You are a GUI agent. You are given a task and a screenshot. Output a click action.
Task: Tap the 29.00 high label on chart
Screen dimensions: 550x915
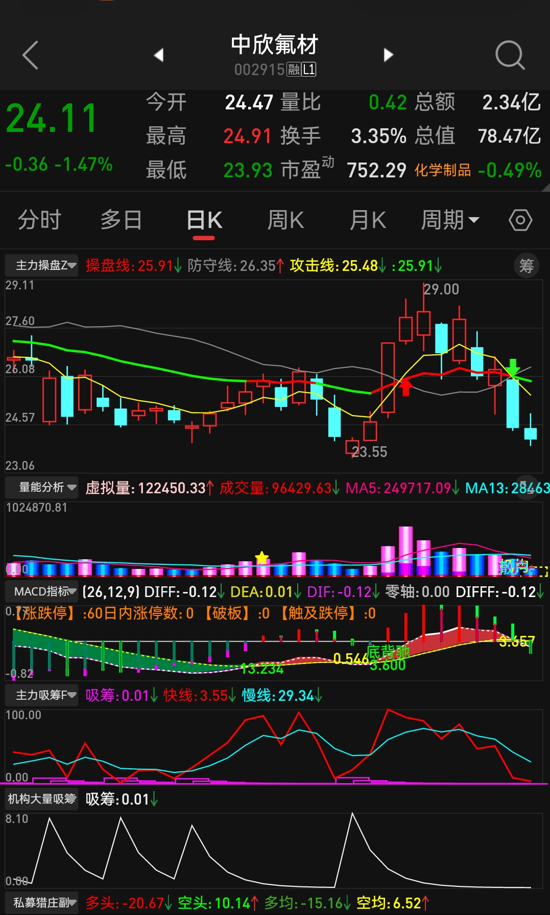(x=441, y=289)
